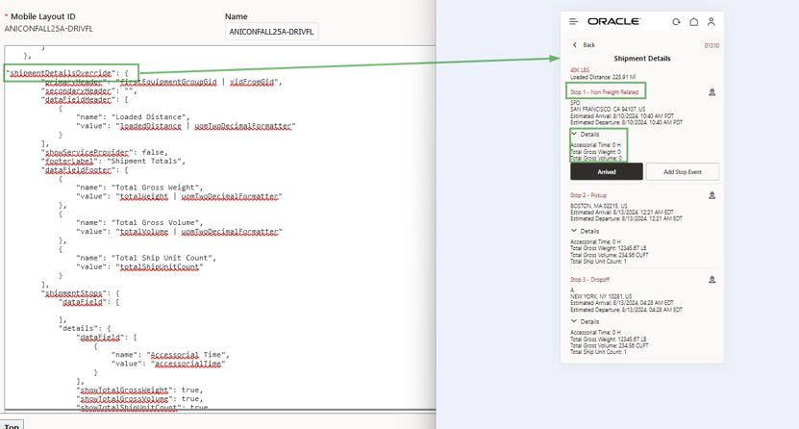799x429 pixels.
Task: Click the Top button at bottom left
Action: pos(12,425)
